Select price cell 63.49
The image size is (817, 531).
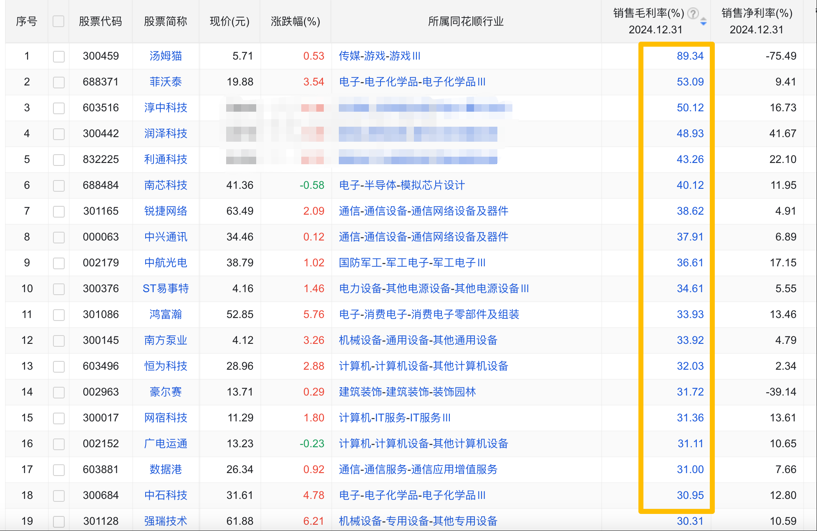[240, 211]
